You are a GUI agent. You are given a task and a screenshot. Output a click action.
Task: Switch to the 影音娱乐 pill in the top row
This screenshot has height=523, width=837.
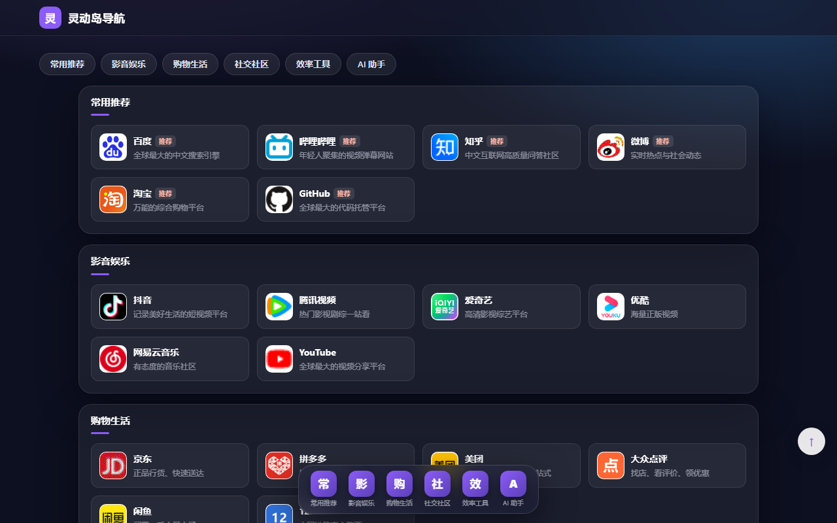[x=129, y=64]
